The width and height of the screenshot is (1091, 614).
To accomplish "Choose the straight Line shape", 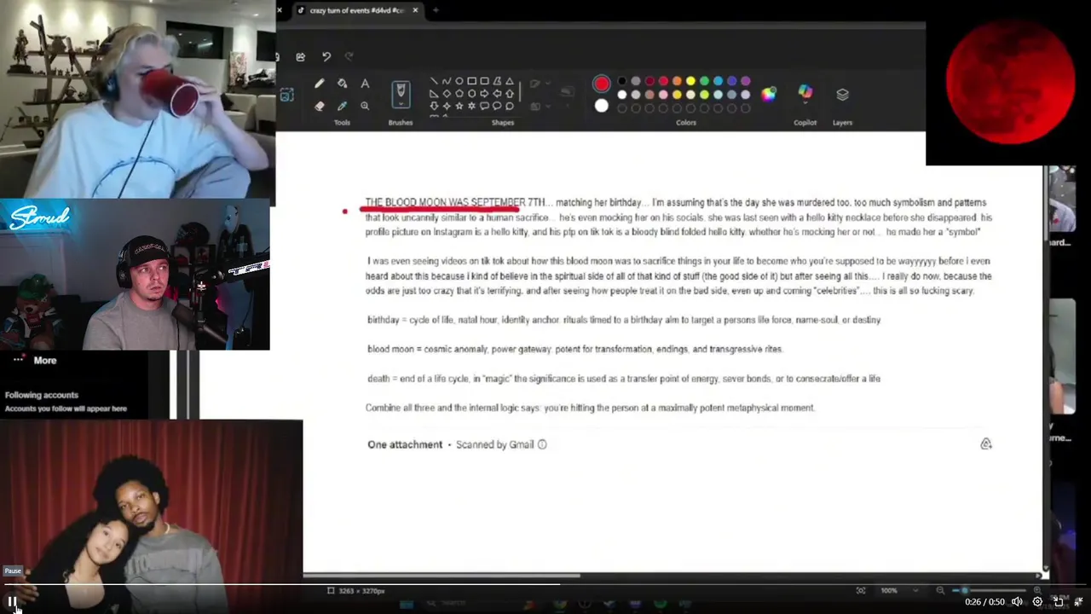I will (x=434, y=81).
